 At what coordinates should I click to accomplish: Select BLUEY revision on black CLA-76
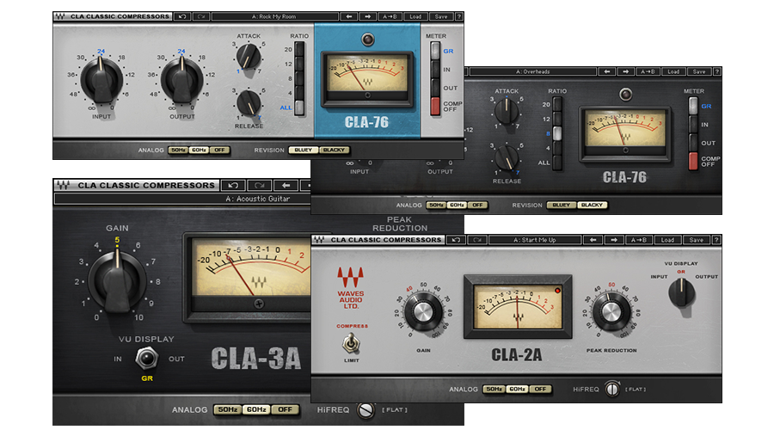[x=562, y=205]
